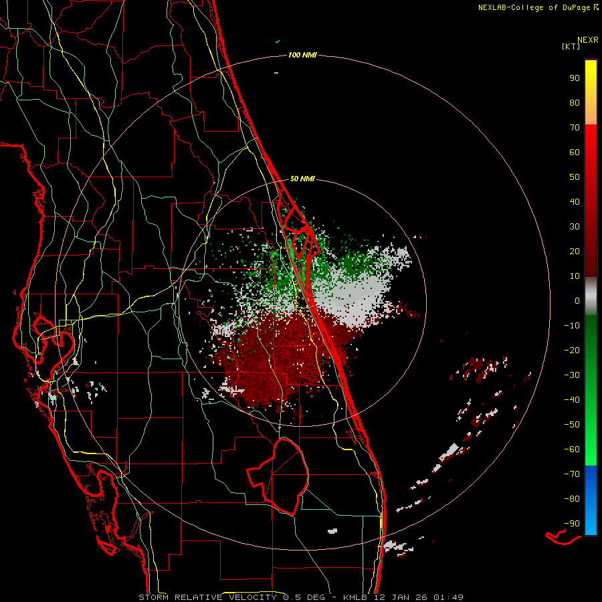This screenshot has height=602, width=602.
Task: Click the 10 value on the velocity scale
Action: (x=575, y=276)
